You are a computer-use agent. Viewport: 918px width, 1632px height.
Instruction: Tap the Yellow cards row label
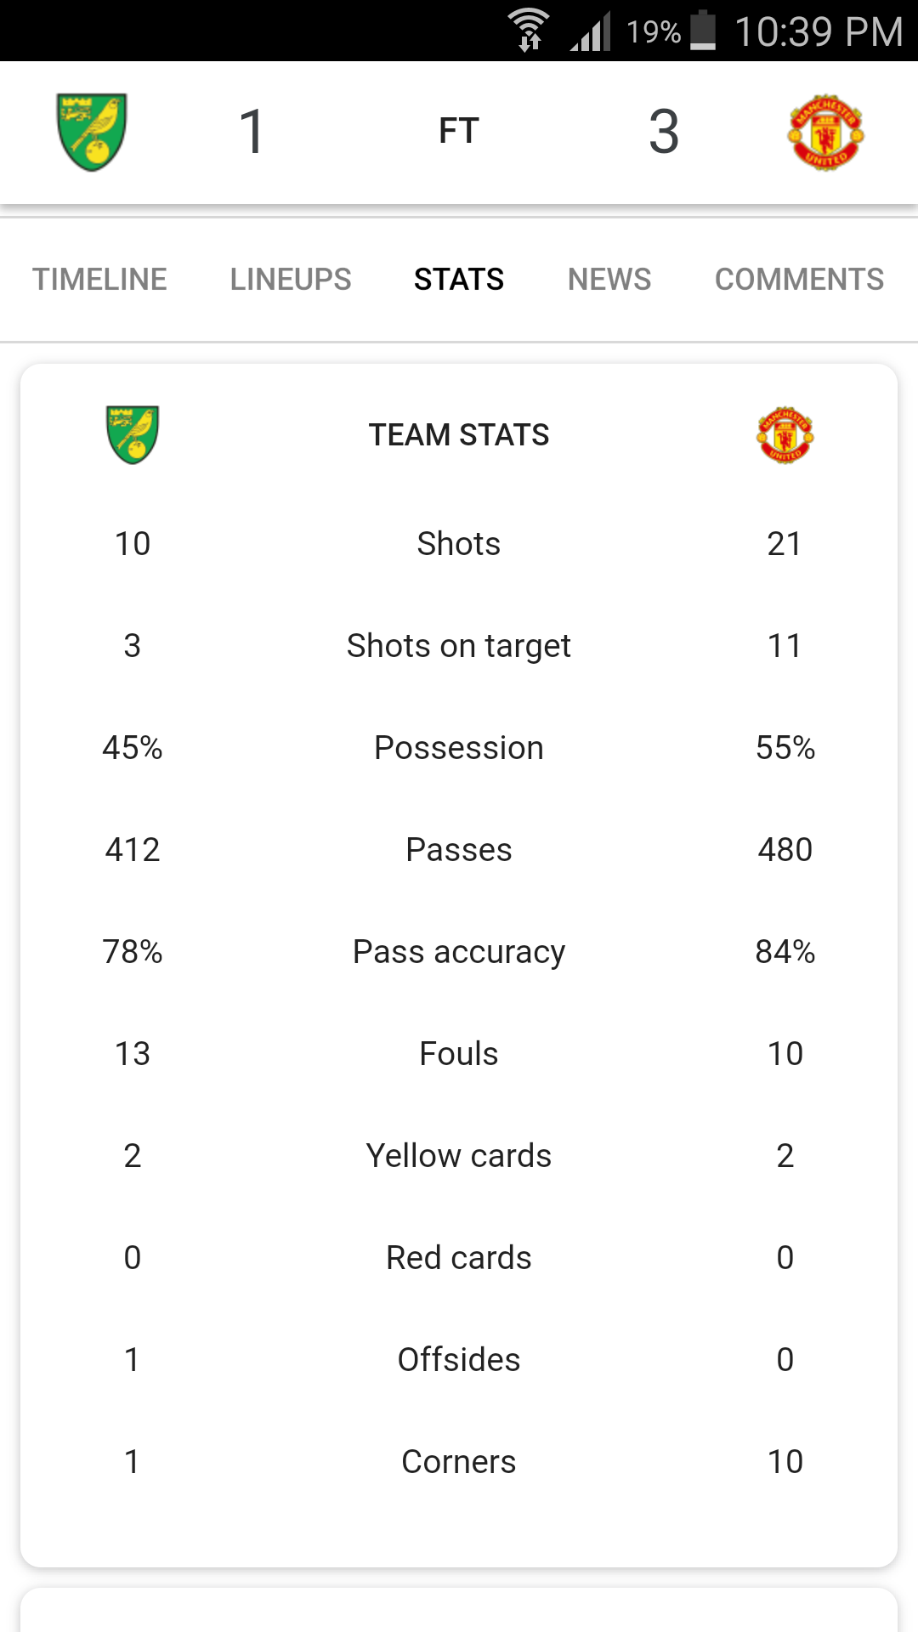[x=459, y=1156]
